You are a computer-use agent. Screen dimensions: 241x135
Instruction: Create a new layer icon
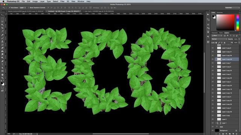click(x=233, y=134)
